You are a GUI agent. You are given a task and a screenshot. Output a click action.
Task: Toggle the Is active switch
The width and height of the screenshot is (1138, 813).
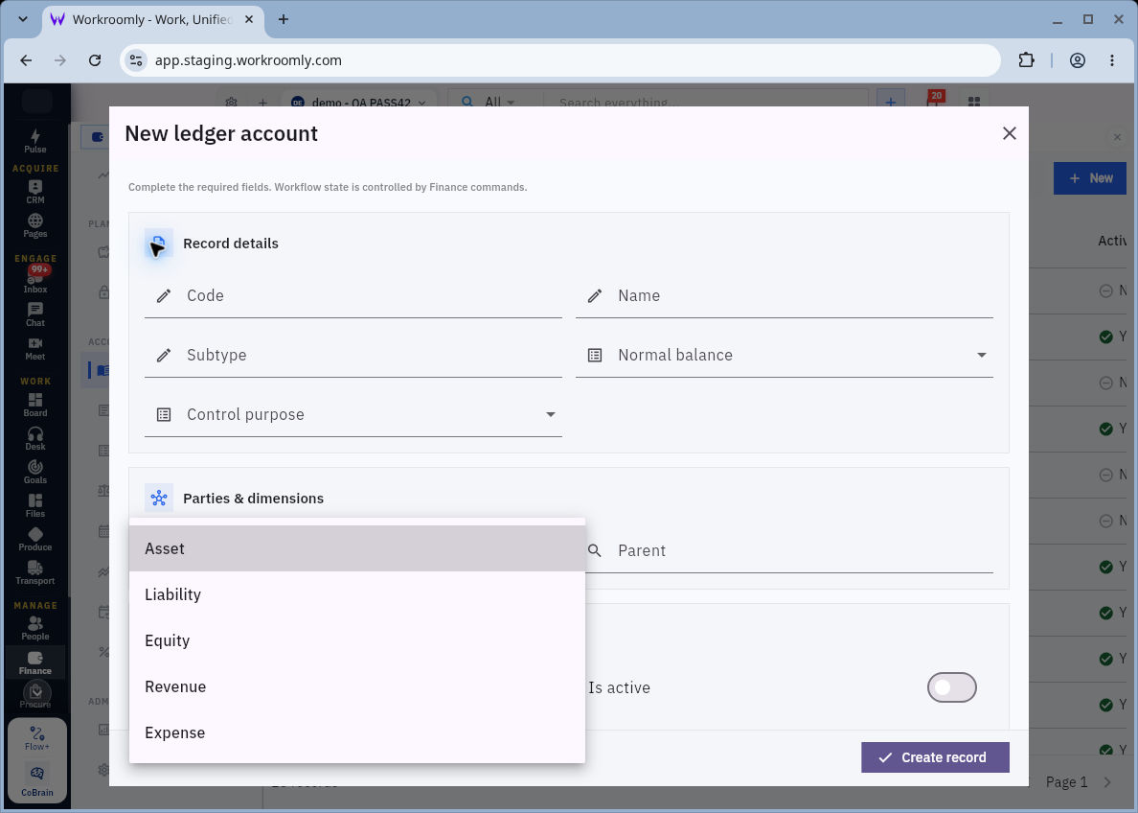(x=951, y=687)
